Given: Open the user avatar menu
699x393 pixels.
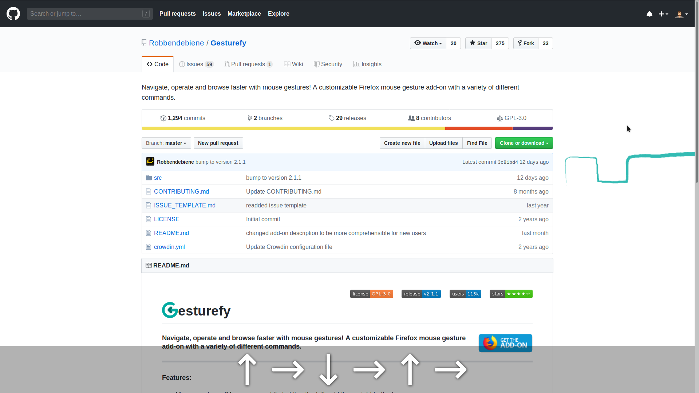Looking at the screenshot, I should pos(682,14).
